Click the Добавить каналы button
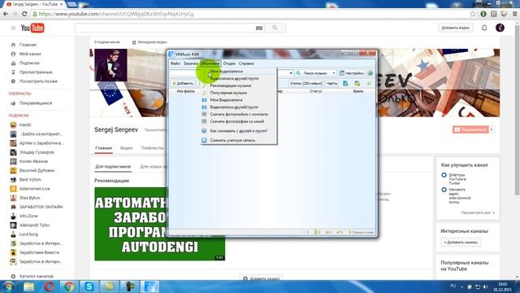This screenshot has height=293, width=520. click(461, 243)
